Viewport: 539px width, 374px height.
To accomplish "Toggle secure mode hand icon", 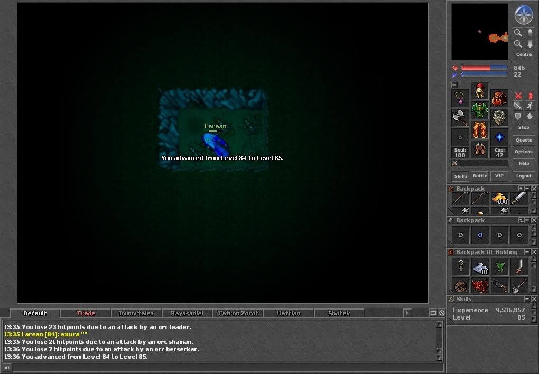I will (x=530, y=116).
